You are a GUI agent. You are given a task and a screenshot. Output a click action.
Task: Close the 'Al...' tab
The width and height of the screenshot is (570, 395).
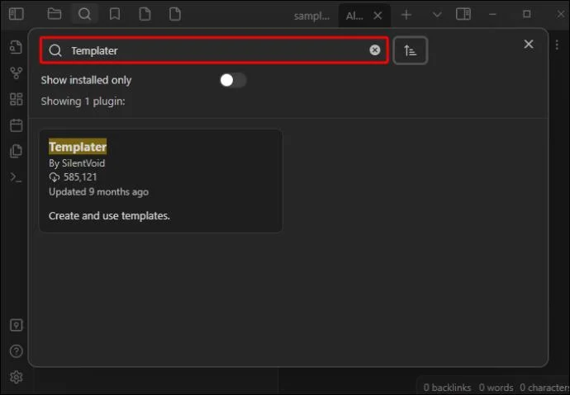[378, 16]
